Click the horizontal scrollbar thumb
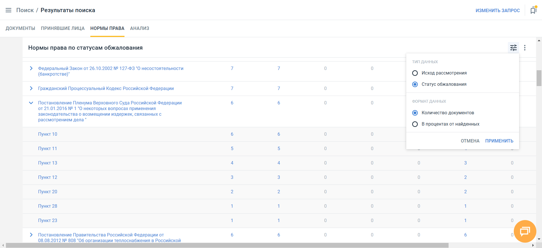The width and height of the screenshot is (542, 248). (x=227, y=245)
